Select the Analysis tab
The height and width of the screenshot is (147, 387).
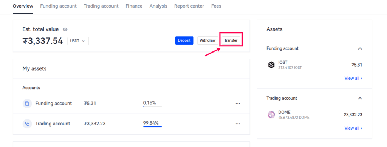coord(158,6)
